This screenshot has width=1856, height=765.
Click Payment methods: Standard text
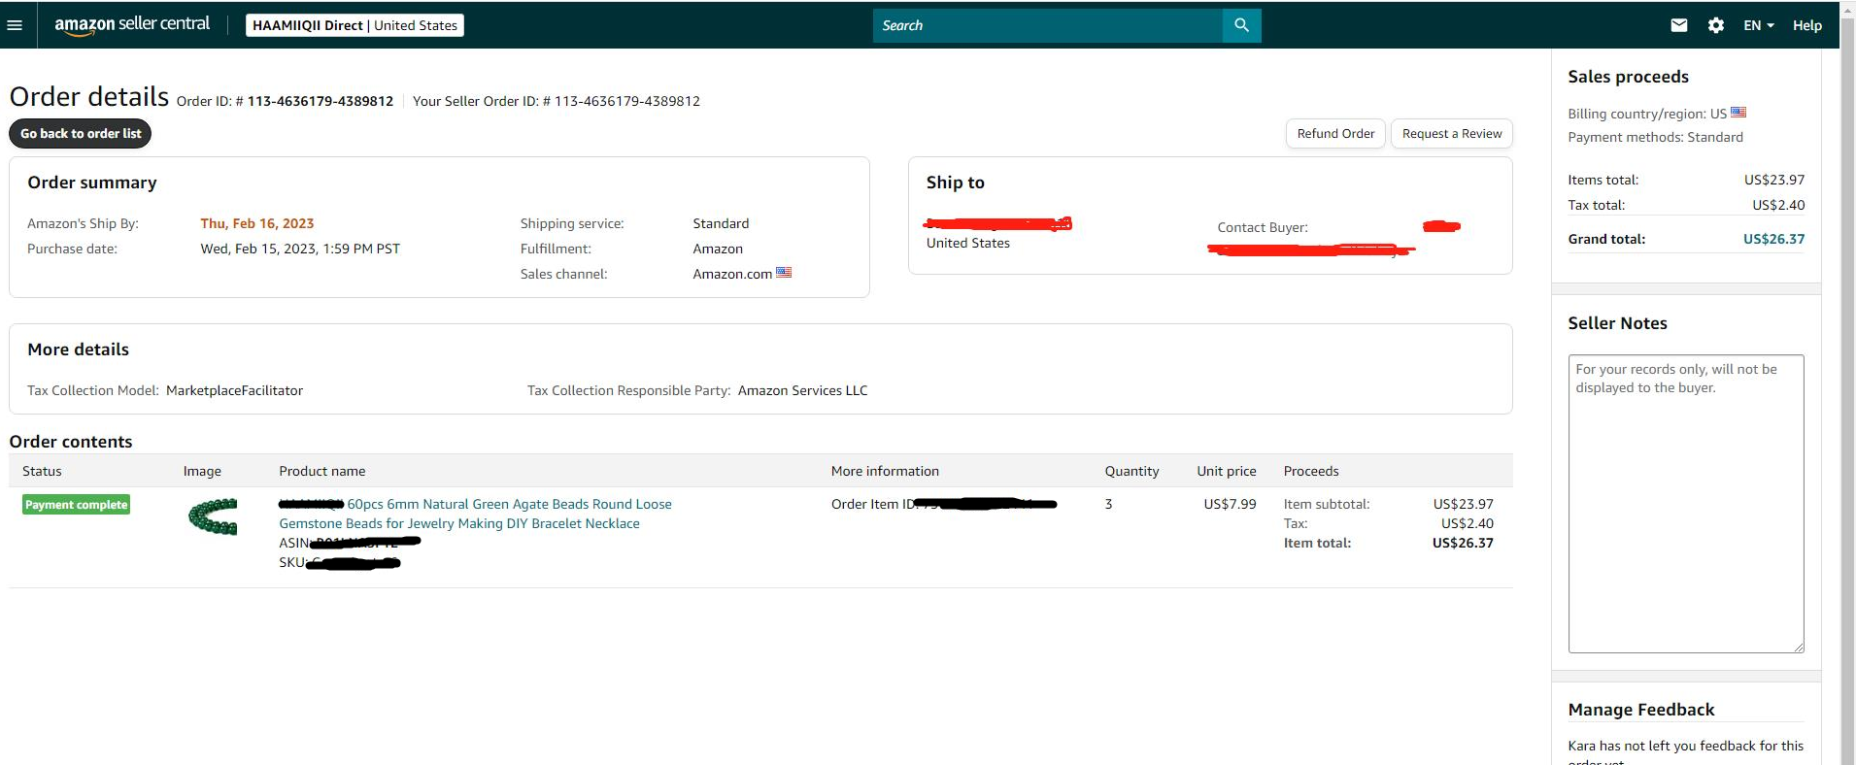tap(1655, 137)
